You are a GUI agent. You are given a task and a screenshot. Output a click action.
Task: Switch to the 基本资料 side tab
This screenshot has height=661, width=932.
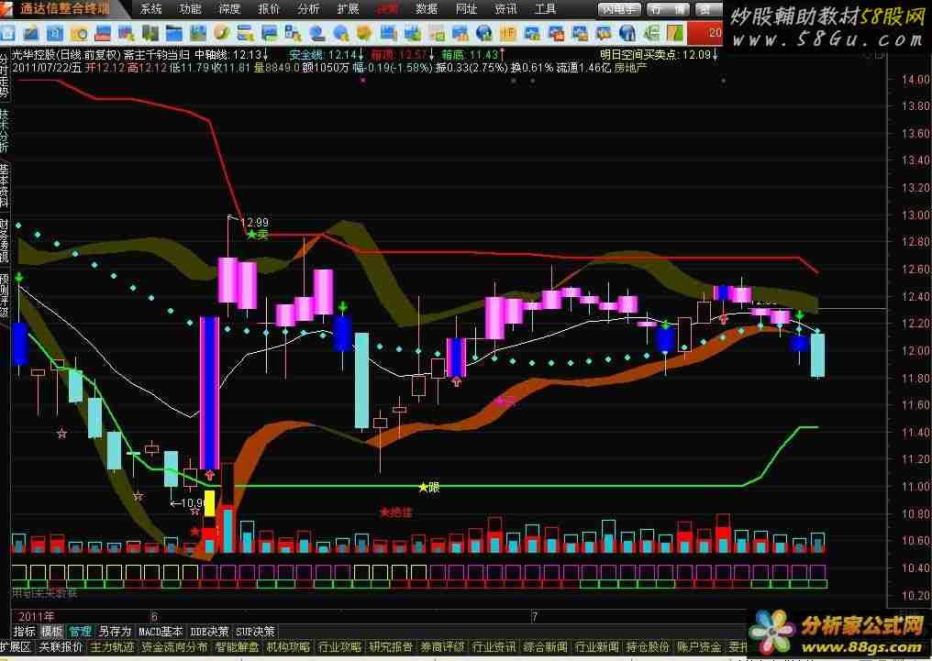point(5,184)
